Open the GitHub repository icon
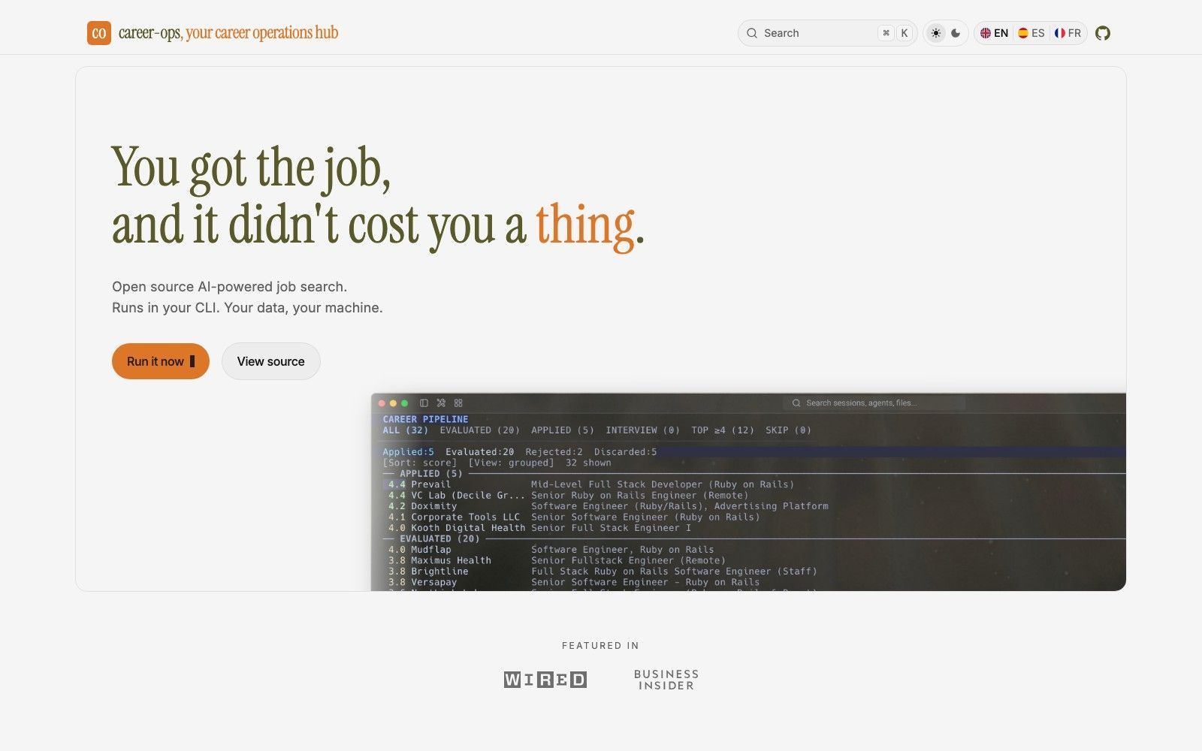The width and height of the screenshot is (1202, 751). 1103,33
